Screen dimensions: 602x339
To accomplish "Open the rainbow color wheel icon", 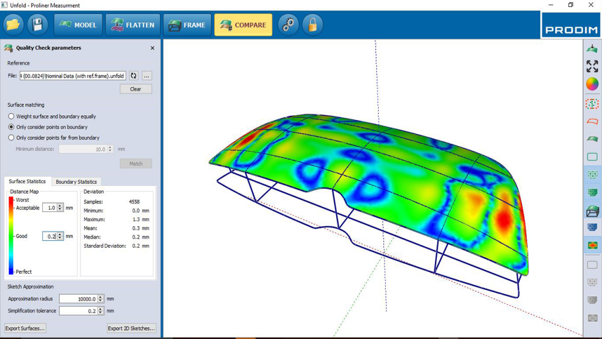I will (592, 84).
